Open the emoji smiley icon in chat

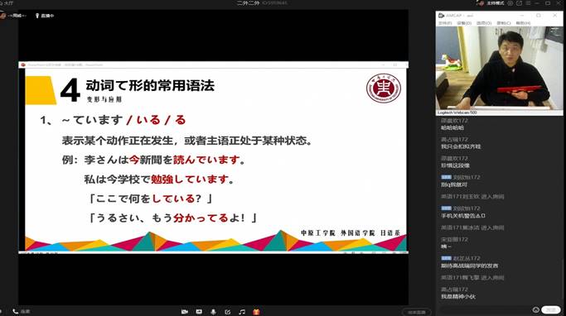point(535,310)
